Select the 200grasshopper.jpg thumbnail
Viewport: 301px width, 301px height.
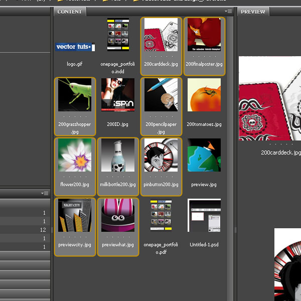pos(75,95)
